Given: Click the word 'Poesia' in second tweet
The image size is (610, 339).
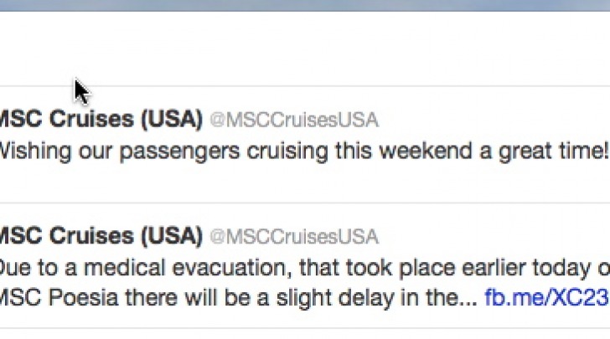Looking at the screenshot, I should tap(83, 298).
